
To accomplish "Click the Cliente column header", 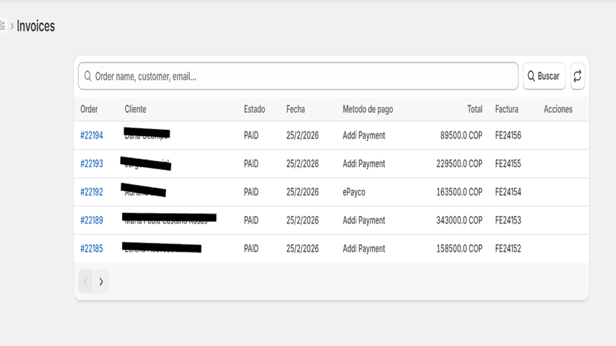I will pyautogui.click(x=135, y=109).
